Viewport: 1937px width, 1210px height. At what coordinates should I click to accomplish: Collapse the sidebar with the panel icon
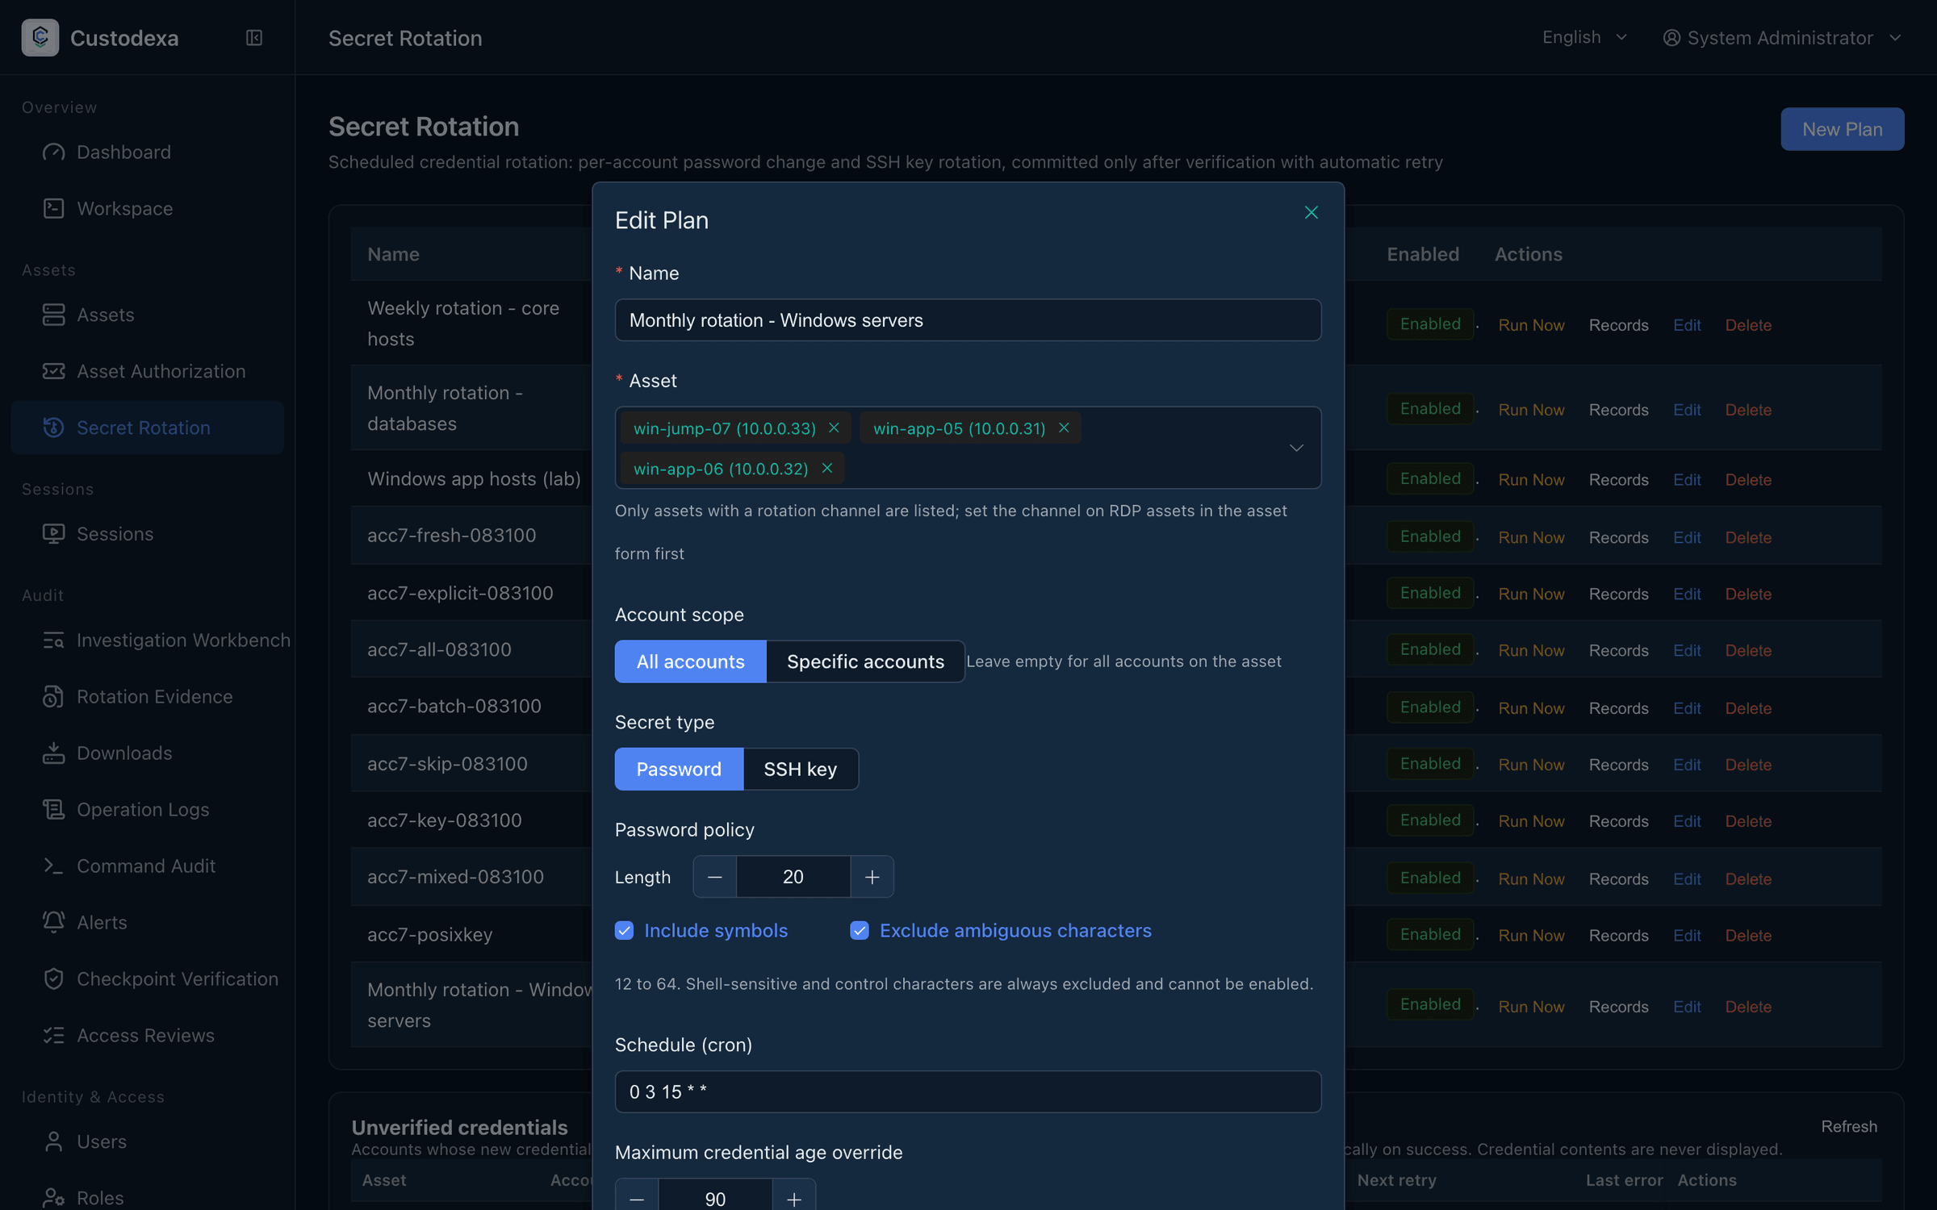tap(253, 38)
